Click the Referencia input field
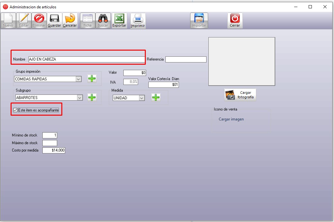 186,59
